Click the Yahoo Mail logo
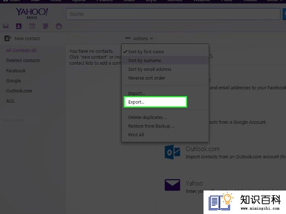 click(32, 14)
